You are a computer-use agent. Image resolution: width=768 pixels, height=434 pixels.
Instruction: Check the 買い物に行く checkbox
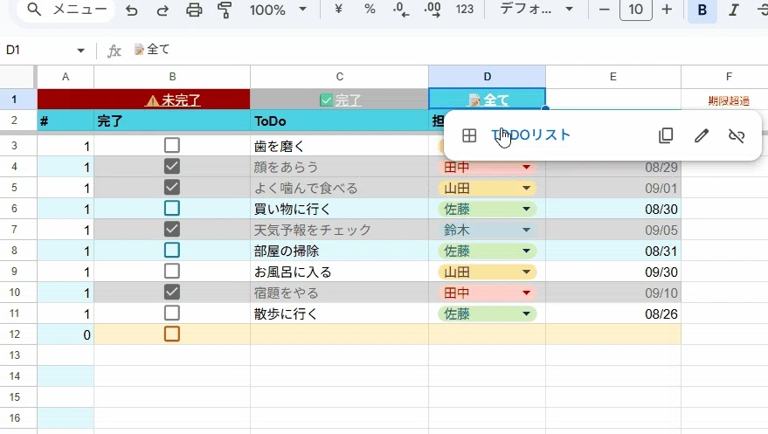click(x=172, y=209)
